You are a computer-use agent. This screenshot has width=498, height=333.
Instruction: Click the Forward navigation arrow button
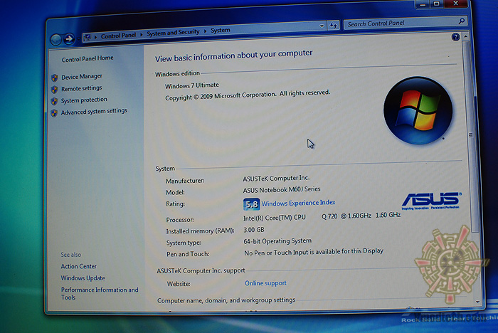[69, 39]
